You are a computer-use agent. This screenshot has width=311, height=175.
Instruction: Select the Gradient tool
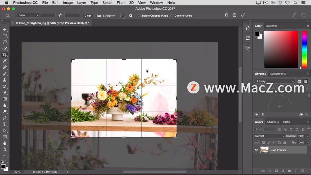click(x=4, y=99)
